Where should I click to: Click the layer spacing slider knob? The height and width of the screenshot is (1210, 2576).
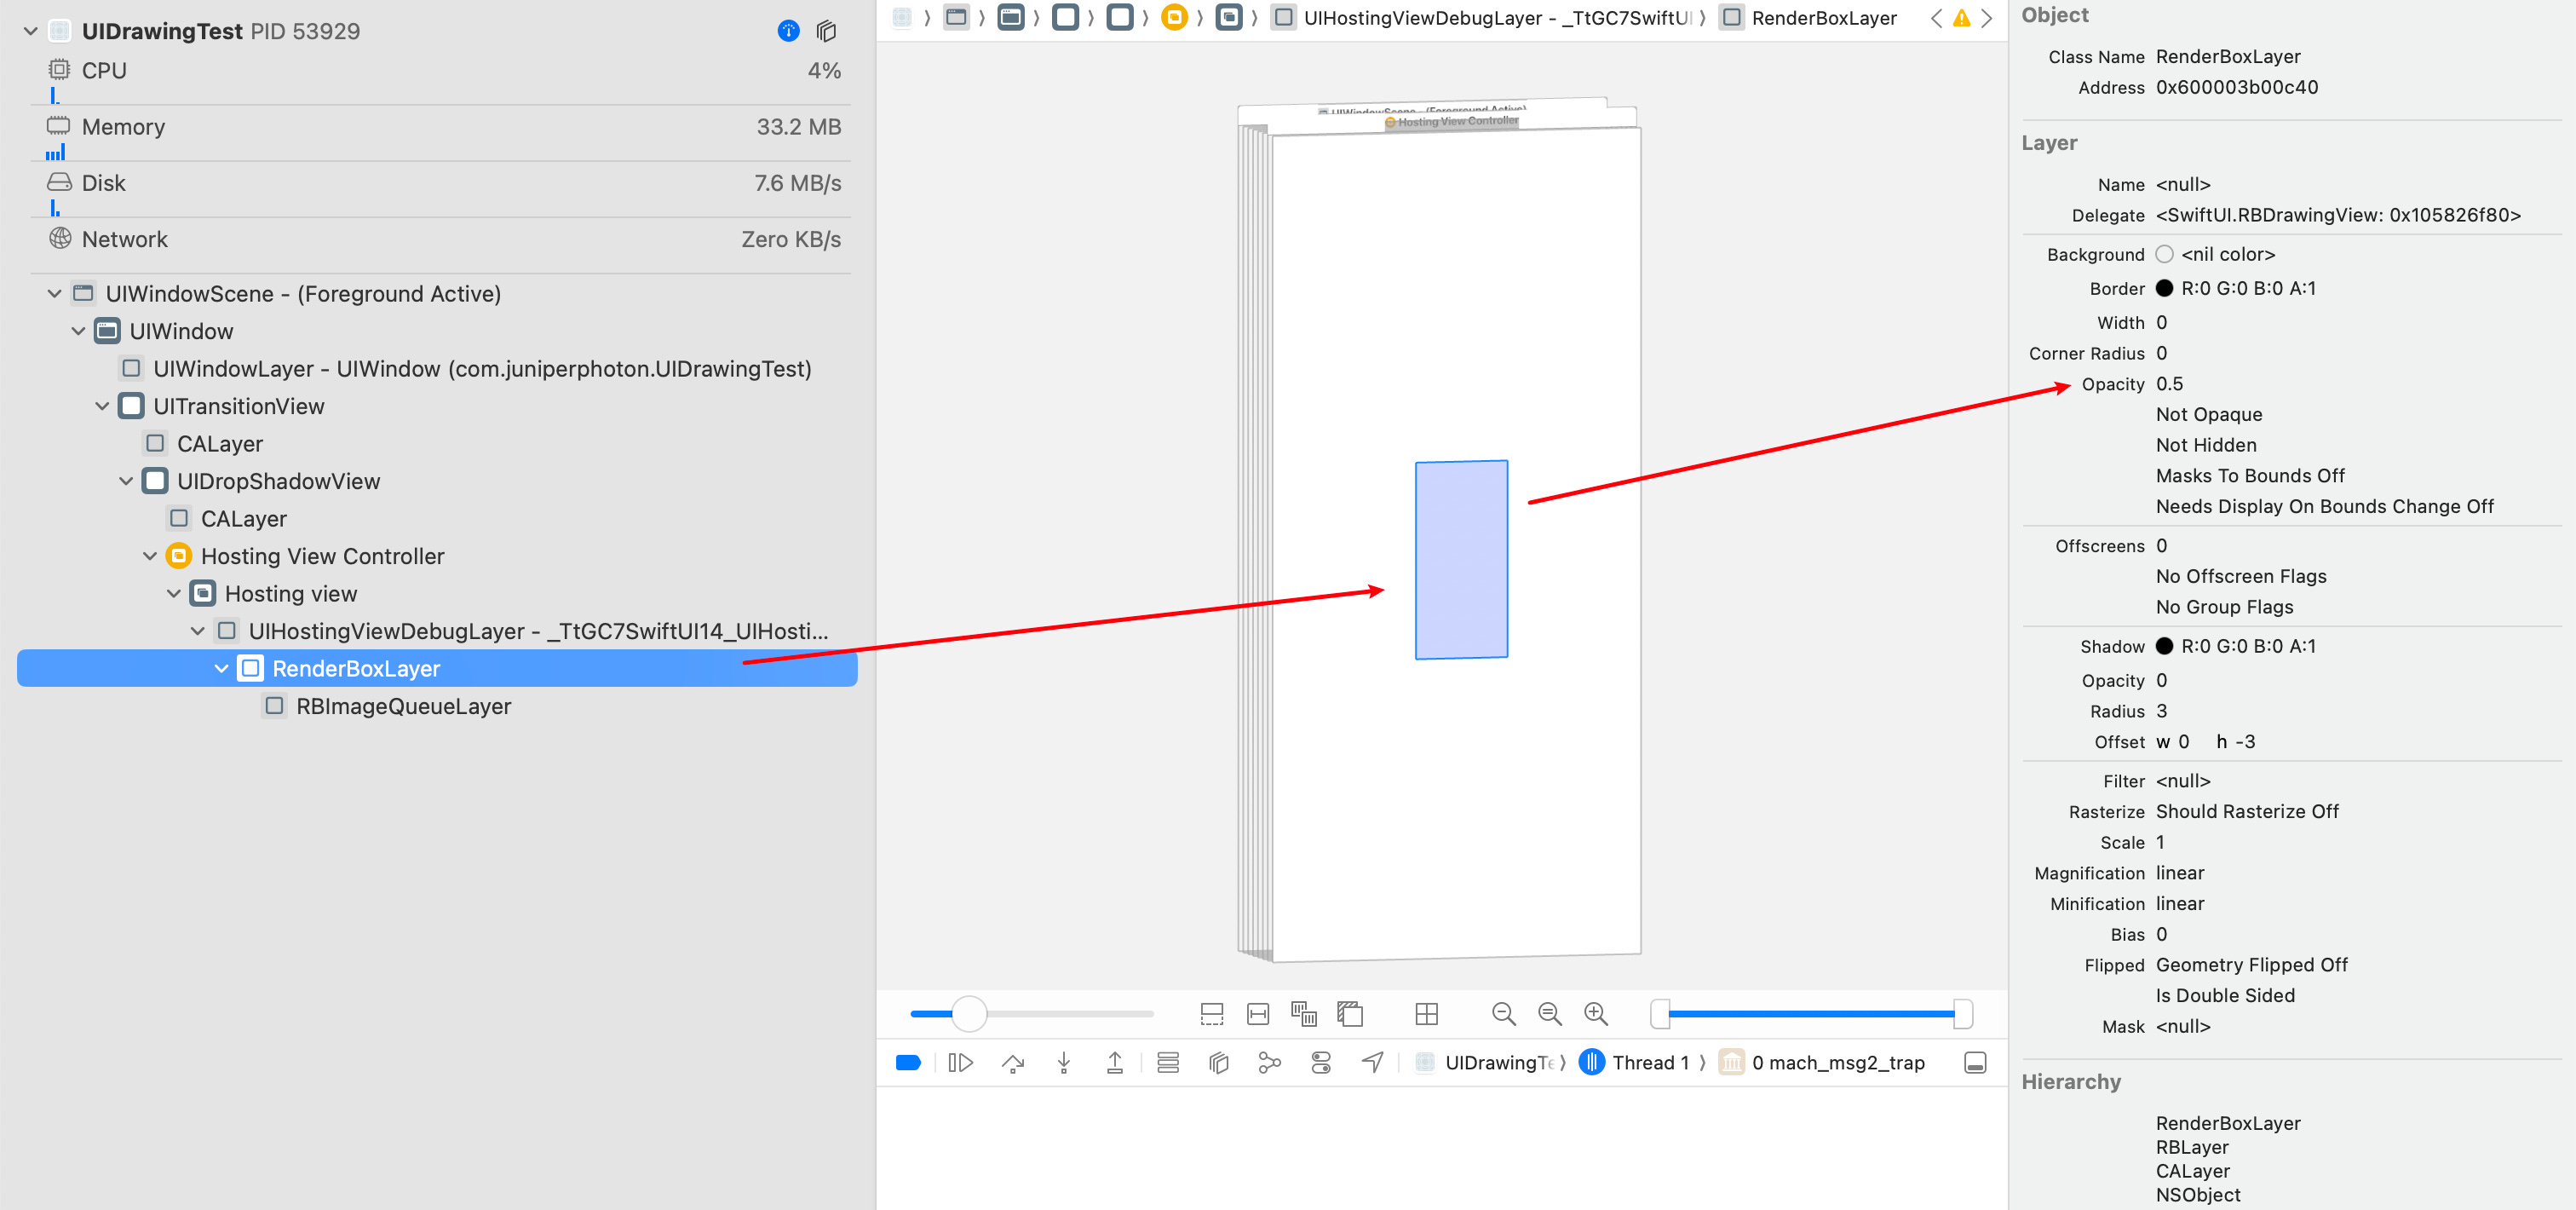pyautogui.click(x=968, y=1014)
